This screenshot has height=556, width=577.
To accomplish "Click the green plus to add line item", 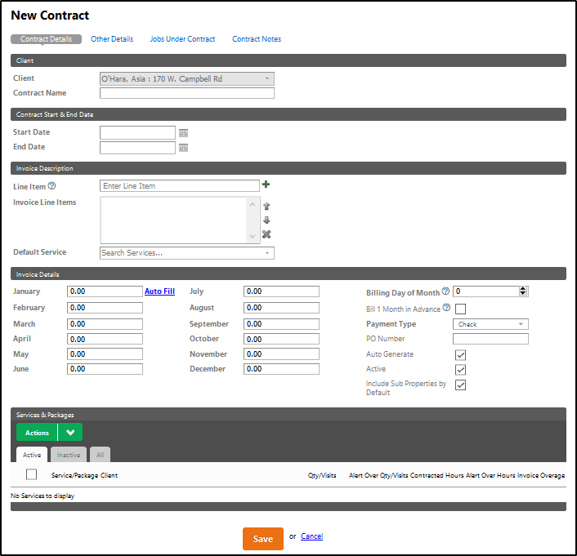I will [266, 185].
